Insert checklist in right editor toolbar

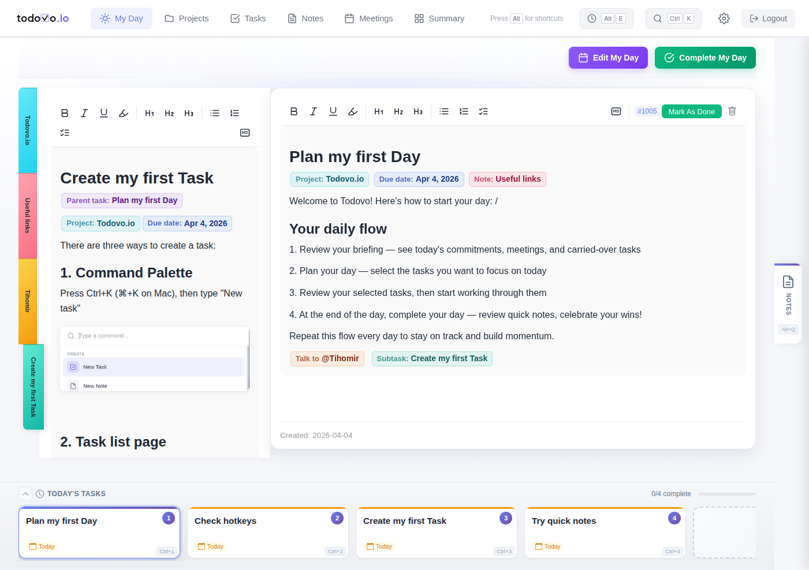pyautogui.click(x=483, y=111)
